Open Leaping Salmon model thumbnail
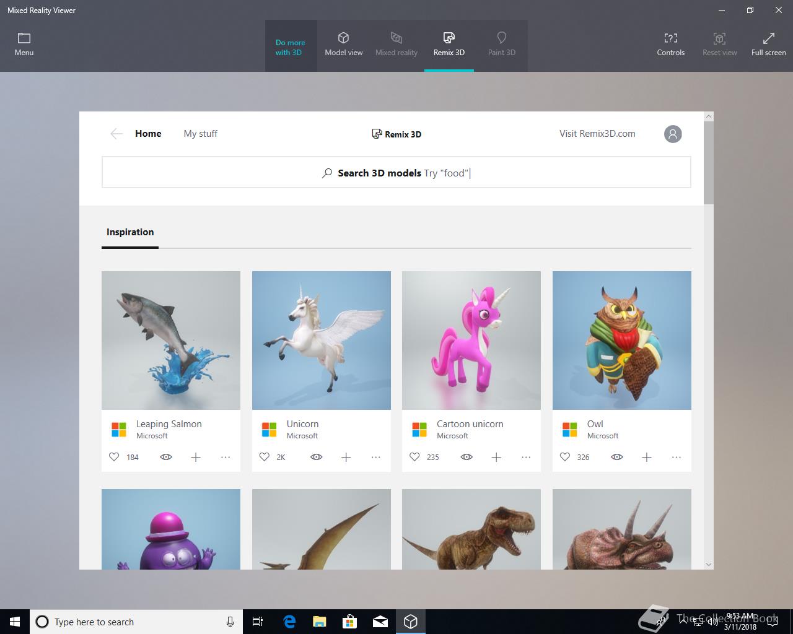Image resolution: width=793 pixels, height=634 pixels. click(x=171, y=341)
